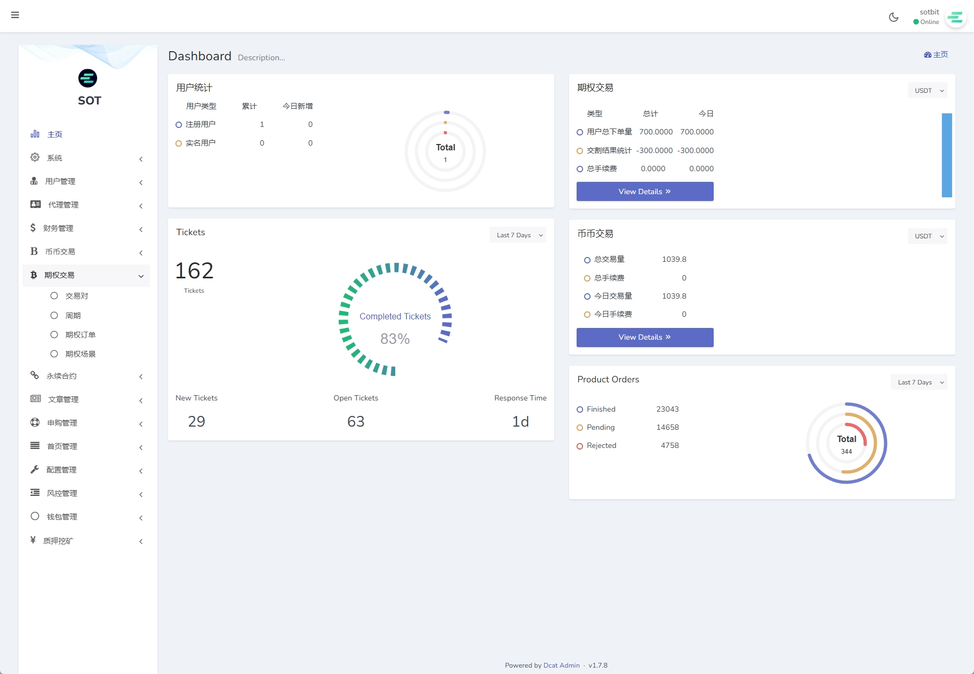Click the wrench icon for 配置管理
974x674 pixels.
(x=35, y=469)
